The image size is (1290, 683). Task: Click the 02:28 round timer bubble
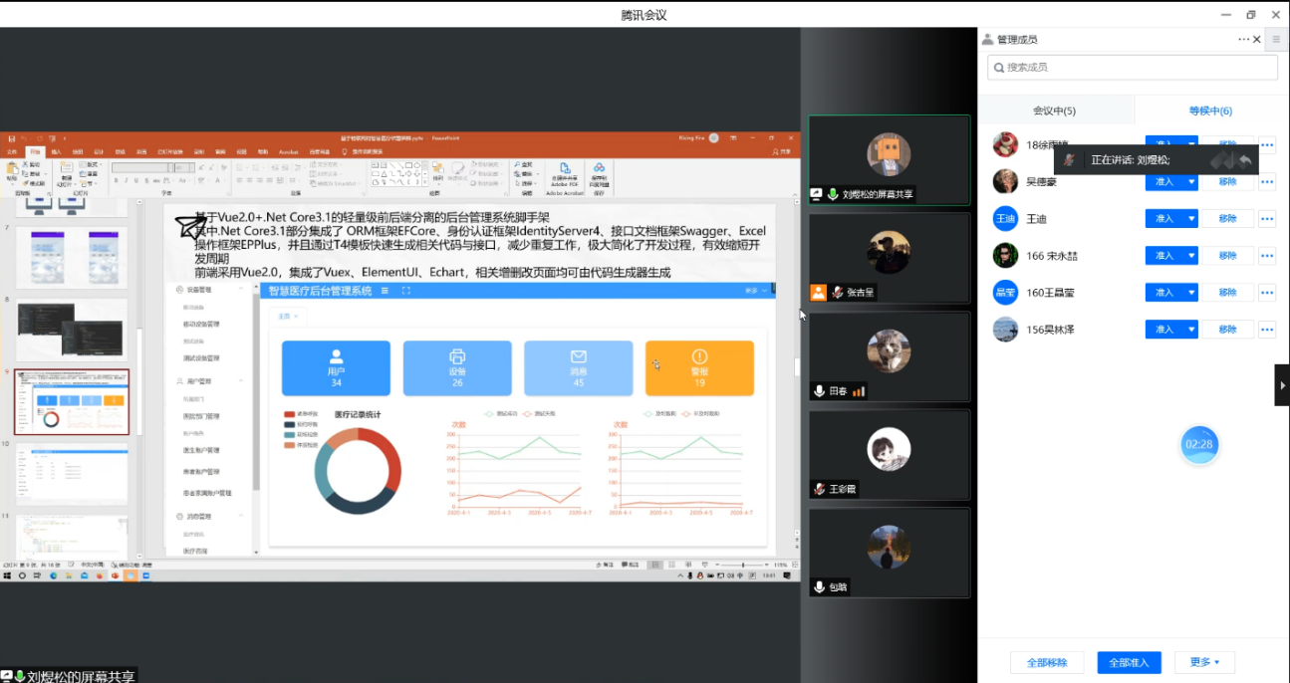pyautogui.click(x=1199, y=445)
